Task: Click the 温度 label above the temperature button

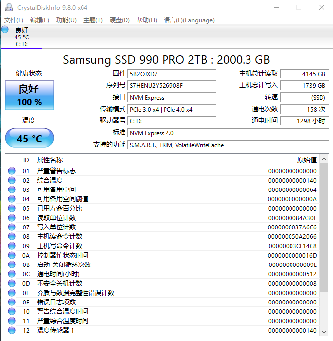Action: click(x=29, y=120)
